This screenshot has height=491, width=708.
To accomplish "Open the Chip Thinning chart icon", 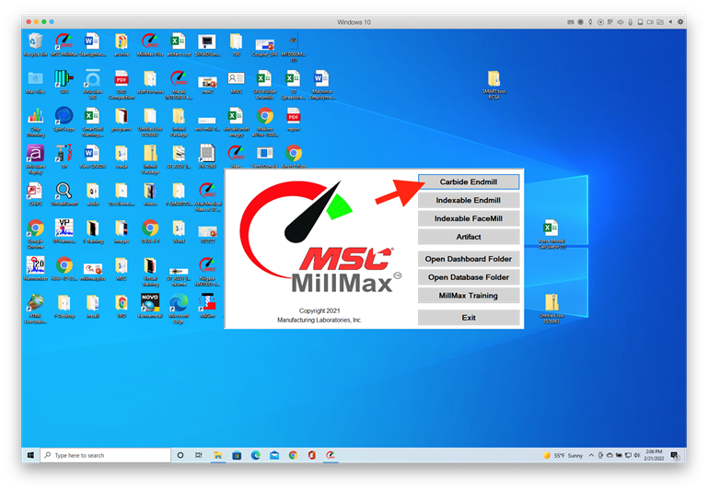I will pos(35,122).
